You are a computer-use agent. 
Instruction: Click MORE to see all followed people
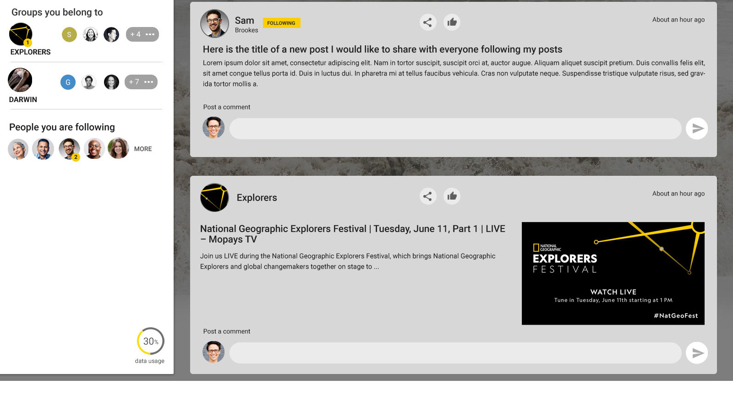tap(143, 149)
